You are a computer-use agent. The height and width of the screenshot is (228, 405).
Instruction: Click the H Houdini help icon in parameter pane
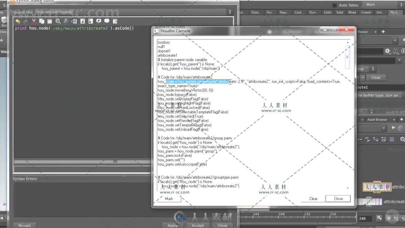tap(396, 51)
